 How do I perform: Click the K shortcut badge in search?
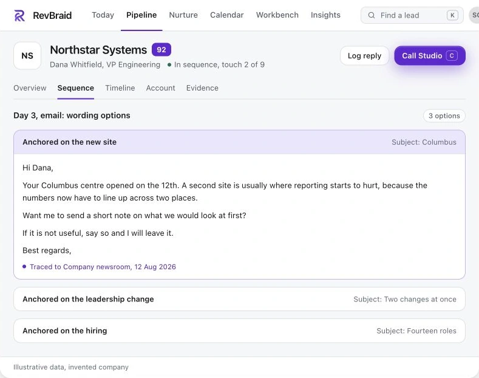coord(452,15)
